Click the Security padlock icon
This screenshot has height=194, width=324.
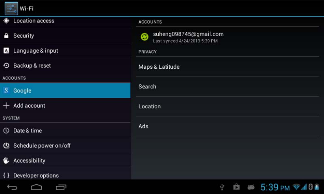(6, 35)
